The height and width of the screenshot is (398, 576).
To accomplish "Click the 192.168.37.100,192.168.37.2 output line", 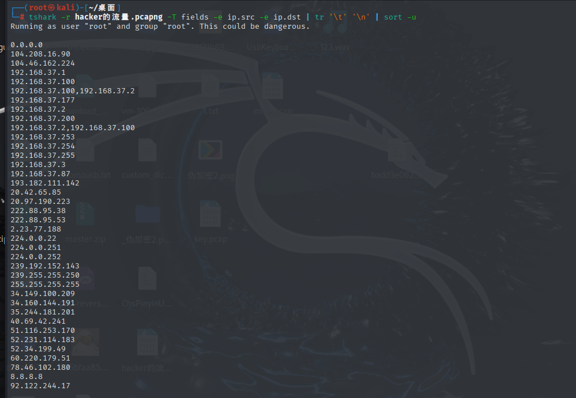I will [72, 90].
